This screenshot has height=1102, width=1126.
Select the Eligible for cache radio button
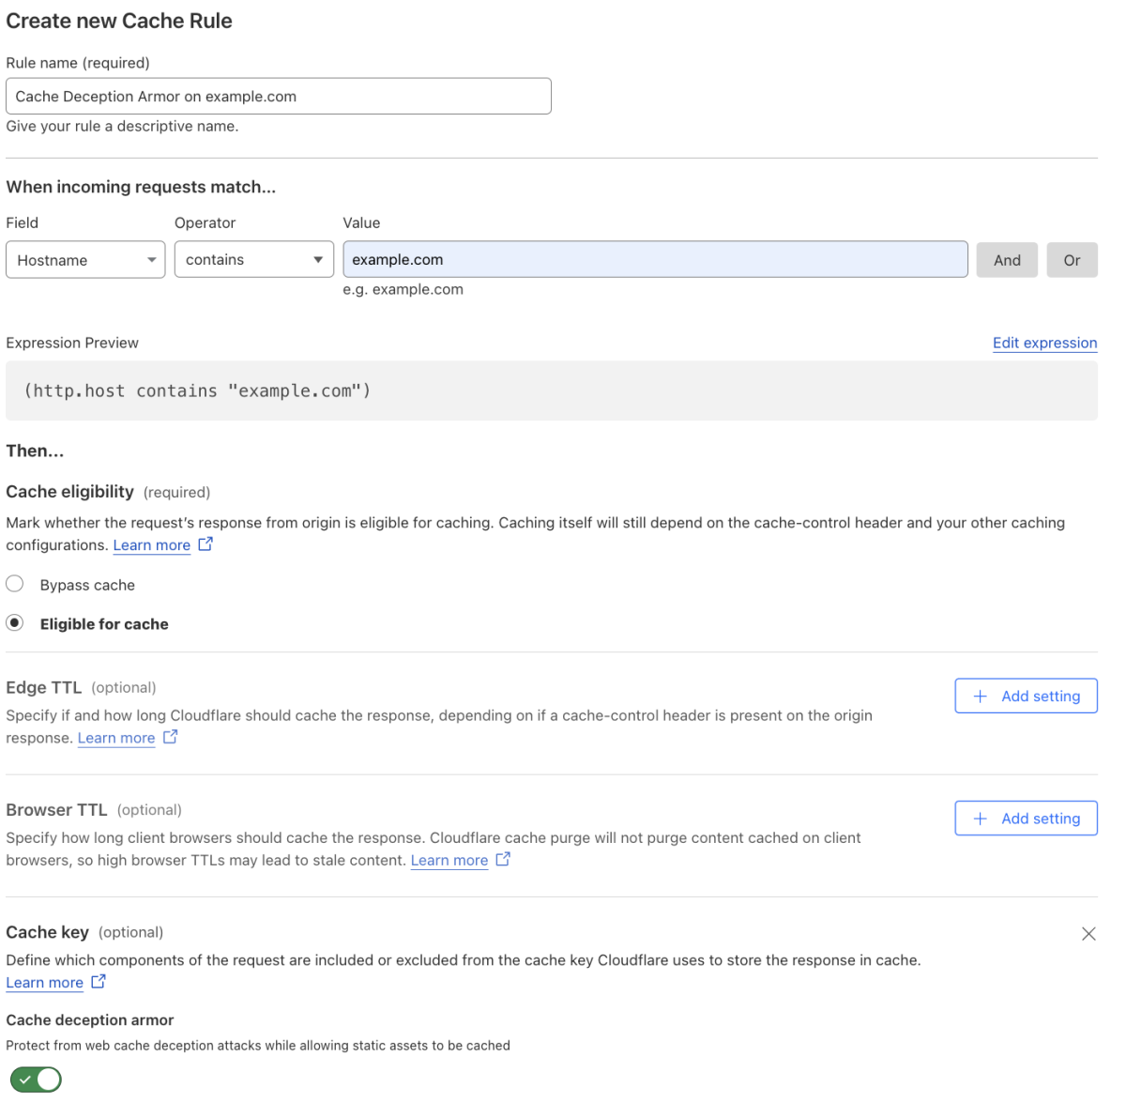tap(14, 622)
